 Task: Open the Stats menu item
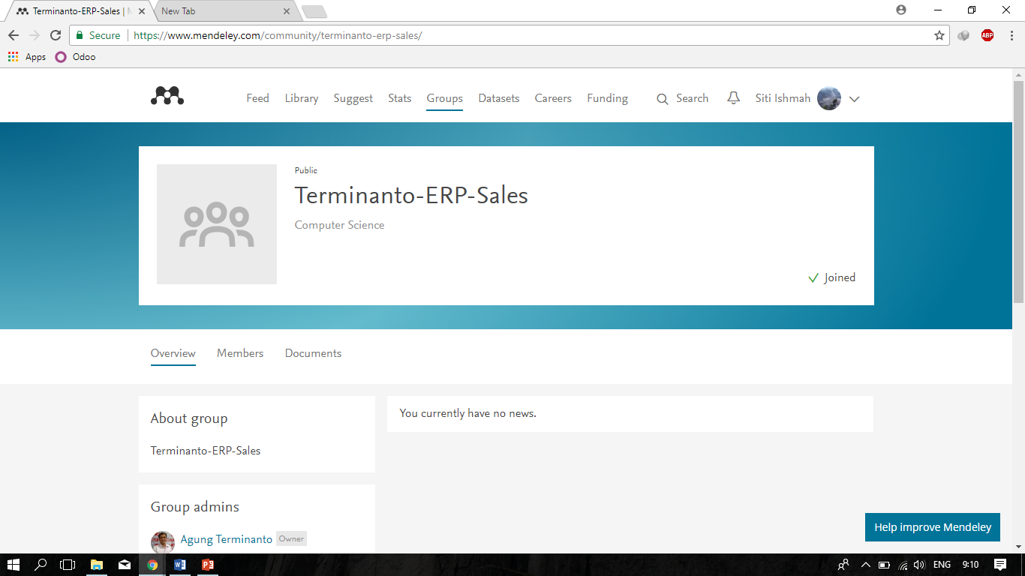click(400, 98)
